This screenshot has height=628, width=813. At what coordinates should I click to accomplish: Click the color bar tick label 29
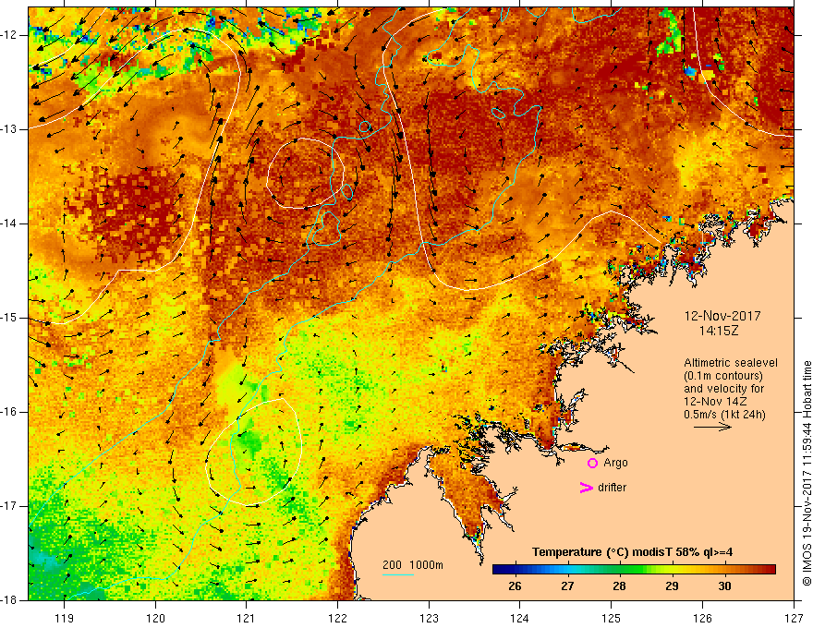click(672, 586)
